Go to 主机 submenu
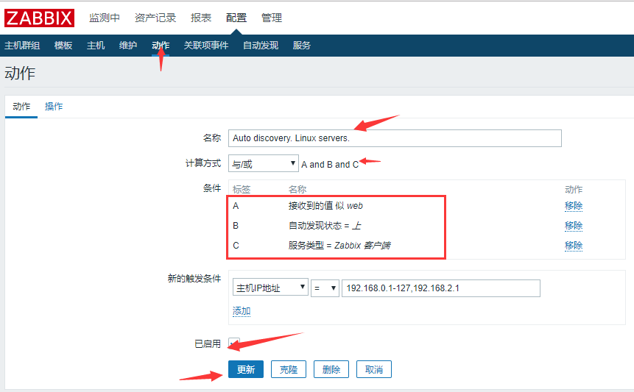634x392 pixels. (96, 46)
